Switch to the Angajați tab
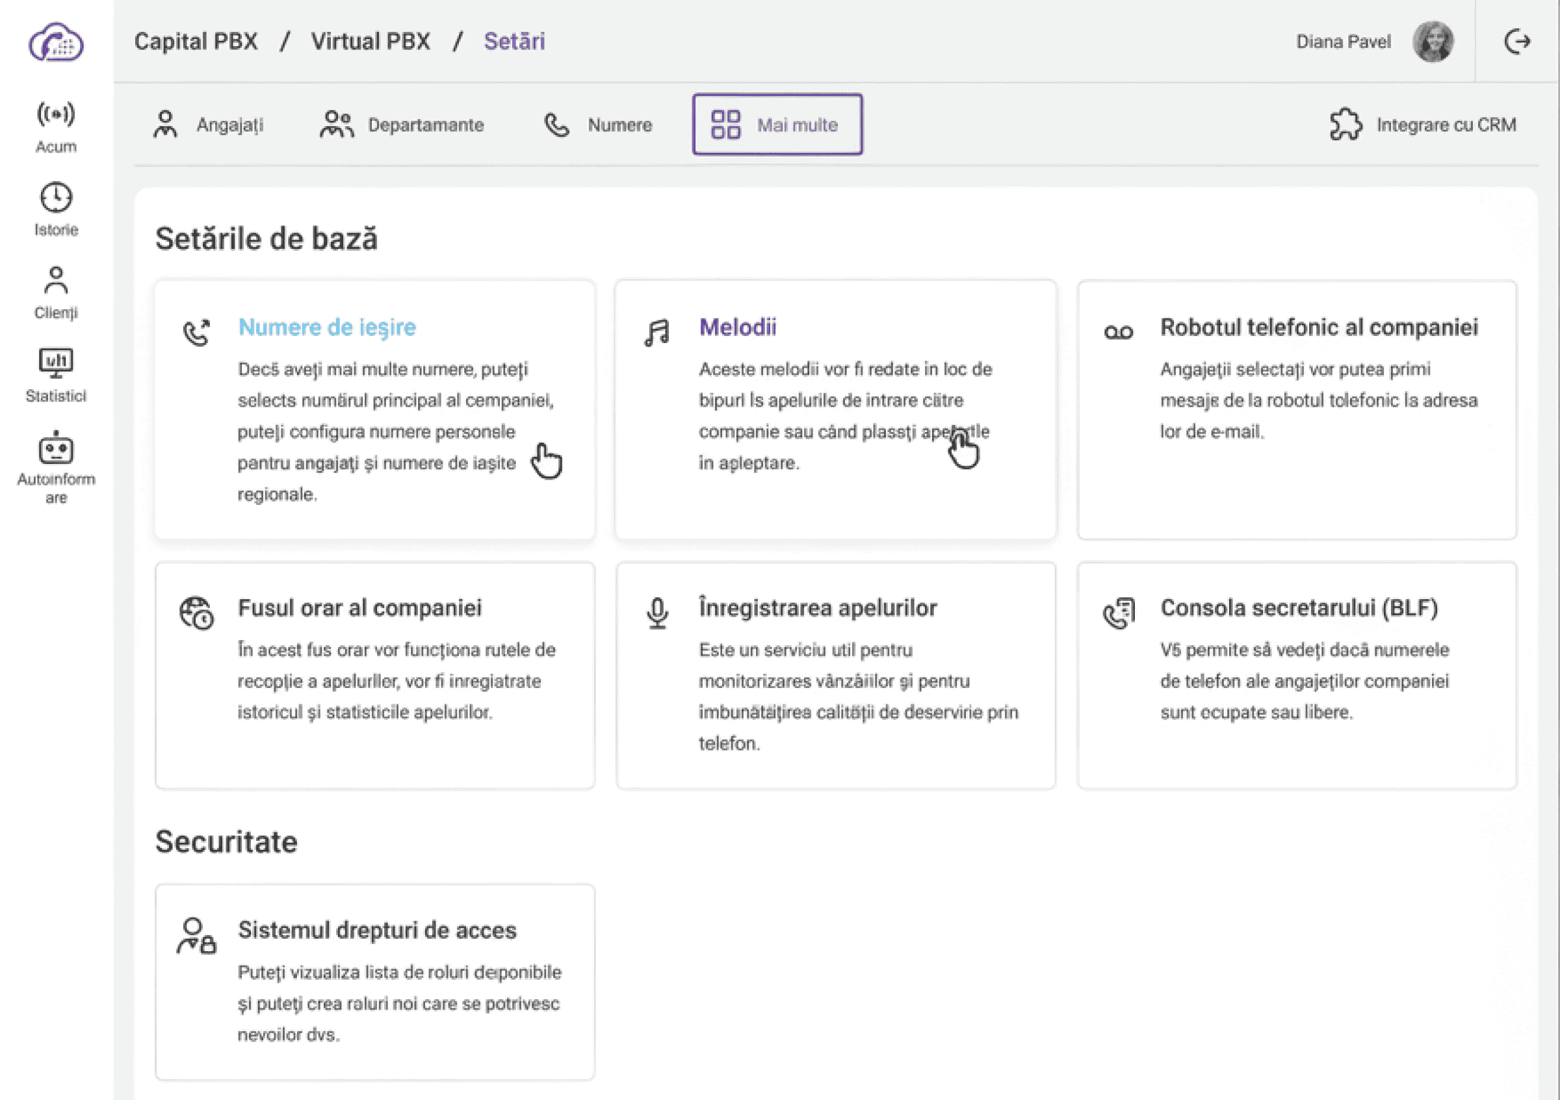1560x1100 pixels. (209, 125)
